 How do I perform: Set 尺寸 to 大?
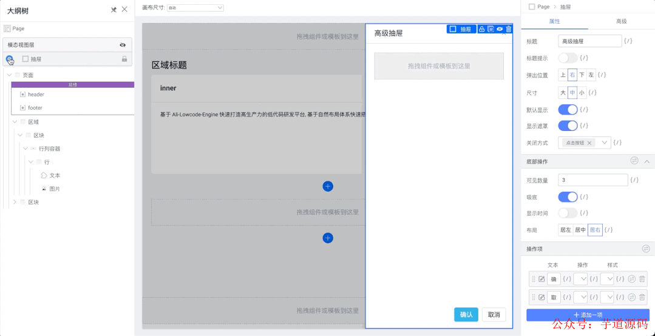pyautogui.click(x=563, y=93)
